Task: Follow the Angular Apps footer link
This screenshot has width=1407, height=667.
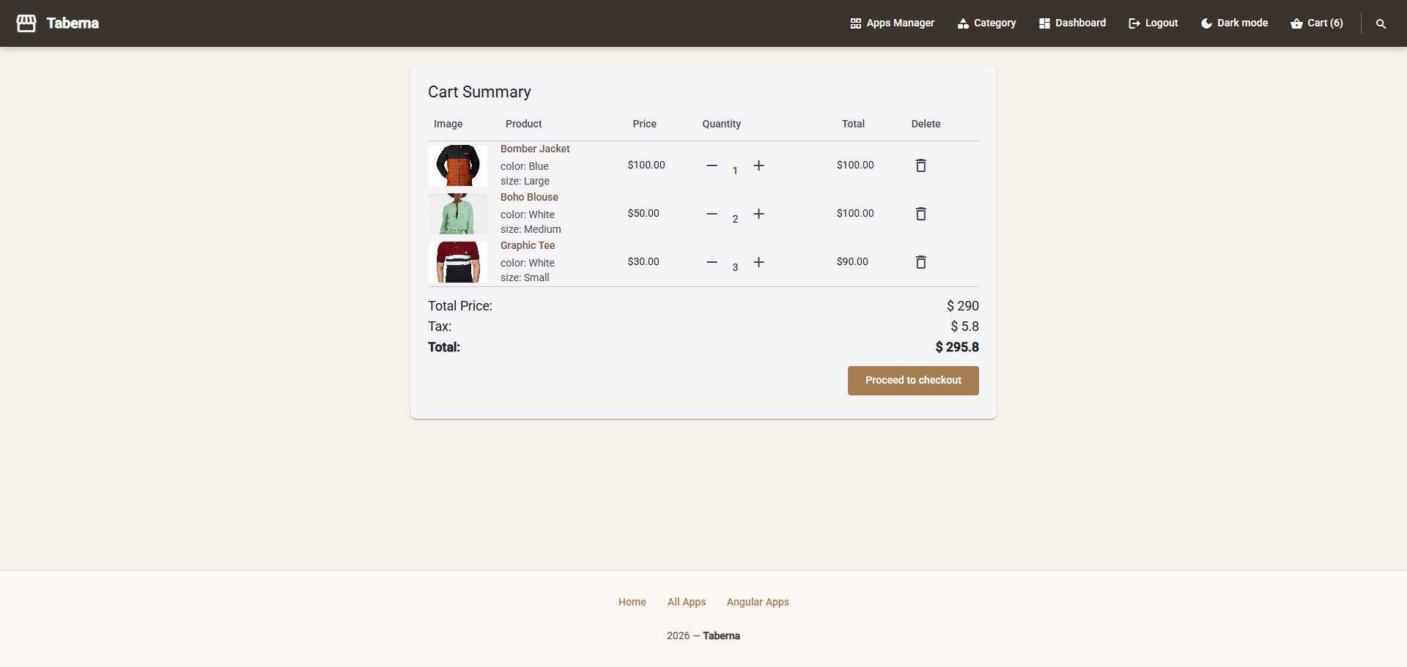Action: point(758,602)
